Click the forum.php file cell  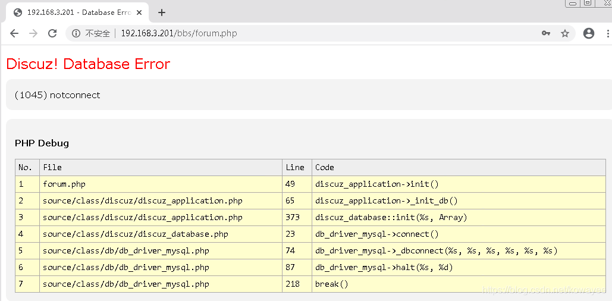[161, 184]
